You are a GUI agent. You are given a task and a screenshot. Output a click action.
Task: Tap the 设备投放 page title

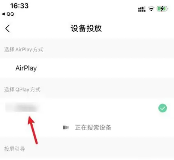tap(86, 28)
